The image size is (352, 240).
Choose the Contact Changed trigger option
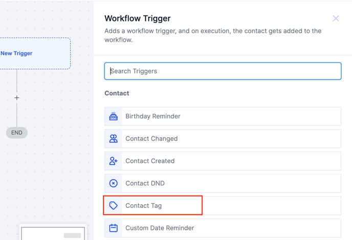(x=151, y=138)
